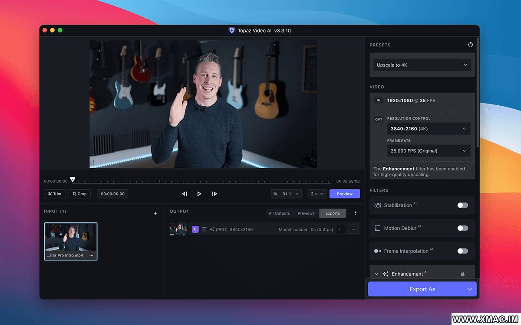The height and width of the screenshot is (325, 521).
Task: Open the three-dot menu on Intro.mp4 thumbnail
Action: (x=91, y=255)
